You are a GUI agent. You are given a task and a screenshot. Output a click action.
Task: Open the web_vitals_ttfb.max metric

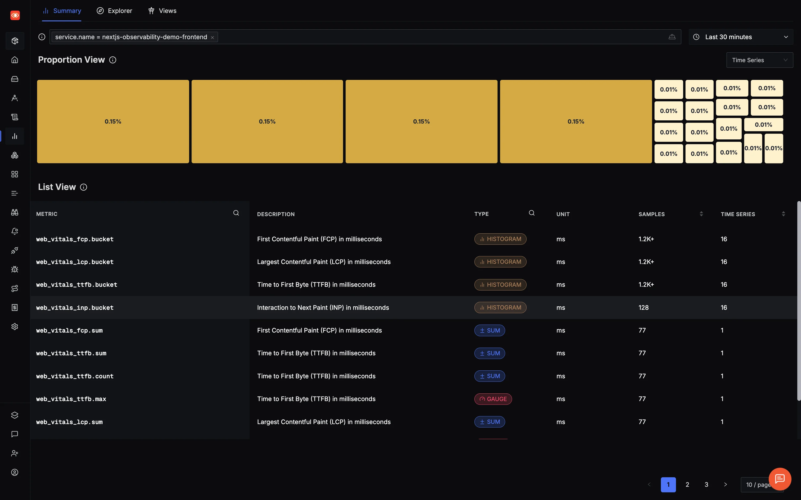tap(71, 399)
